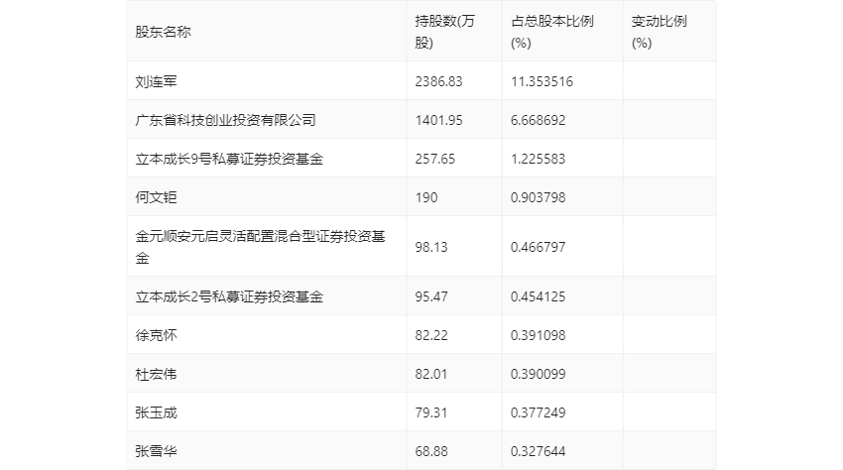
Task: Select shareholder name 张雪华
Action: (156, 451)
